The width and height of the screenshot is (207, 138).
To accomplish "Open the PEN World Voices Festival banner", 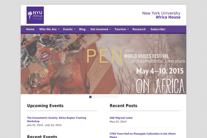I will 103,64.
